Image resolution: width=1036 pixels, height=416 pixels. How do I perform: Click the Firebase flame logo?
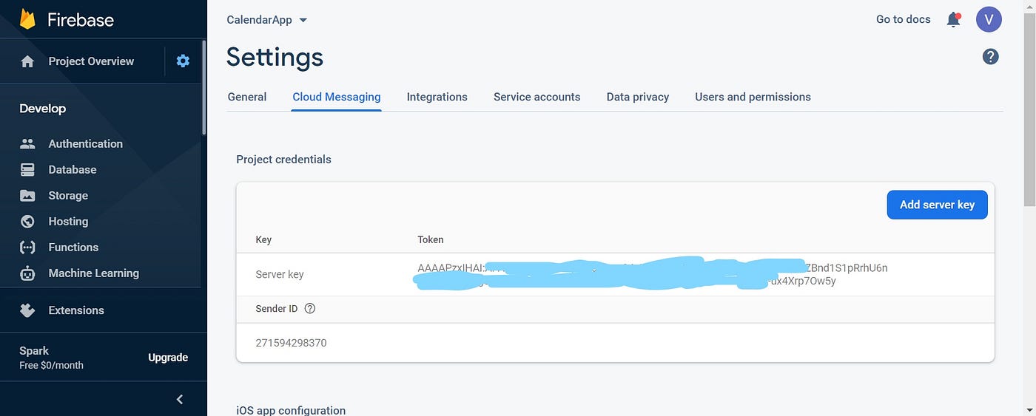point(27,18)
